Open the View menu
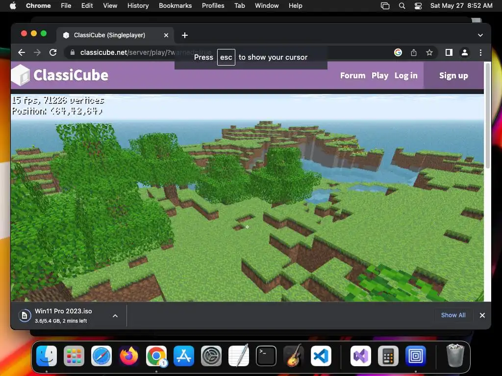502x376 pixels. pyautogui.click(x=110, y=6)
